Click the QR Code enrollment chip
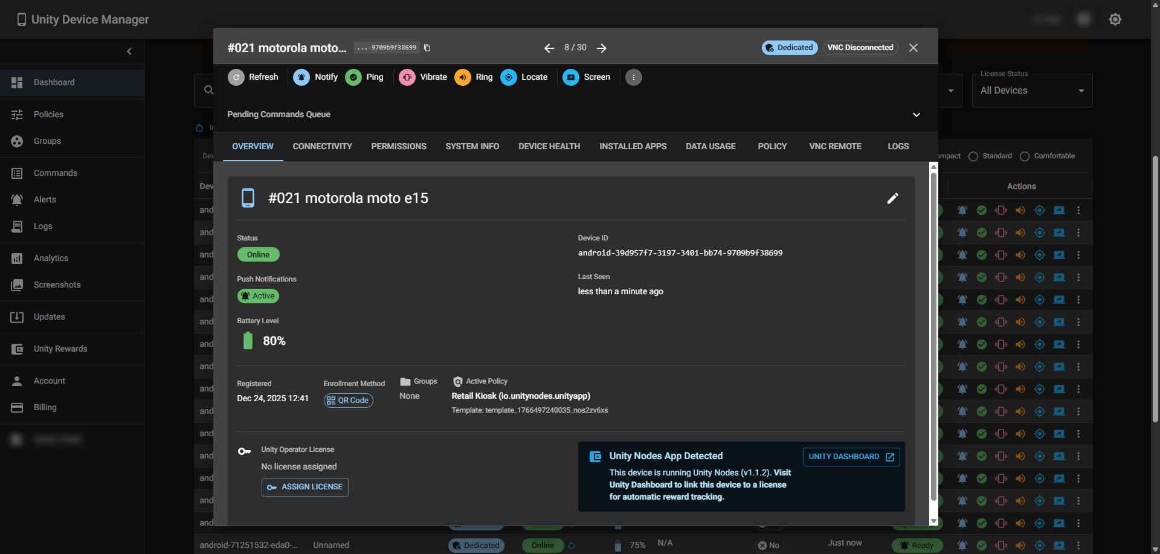 (x=349, y=401)
